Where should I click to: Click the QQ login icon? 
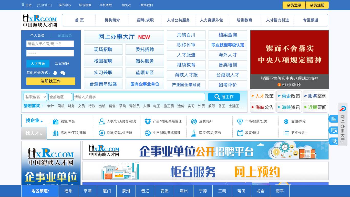pos(55,73)
